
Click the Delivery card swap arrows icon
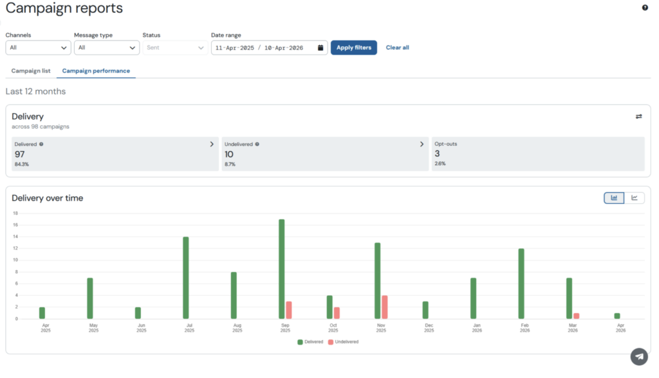[x=638, y=116]
